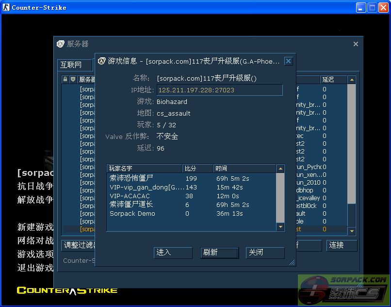391x307 pixels.
Task: Sort players by 比分 column header
Action: 197,169
